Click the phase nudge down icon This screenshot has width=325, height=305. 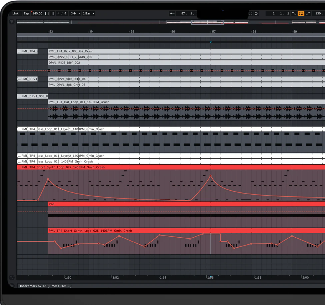(47, 13)
